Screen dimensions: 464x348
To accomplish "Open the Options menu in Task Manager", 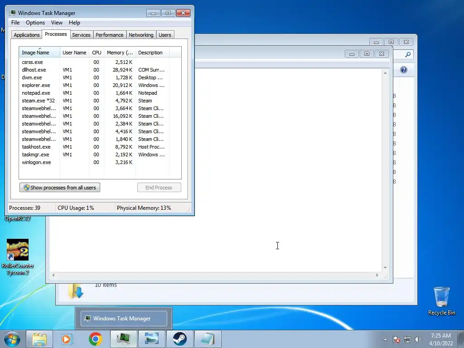I will [35, 23].
